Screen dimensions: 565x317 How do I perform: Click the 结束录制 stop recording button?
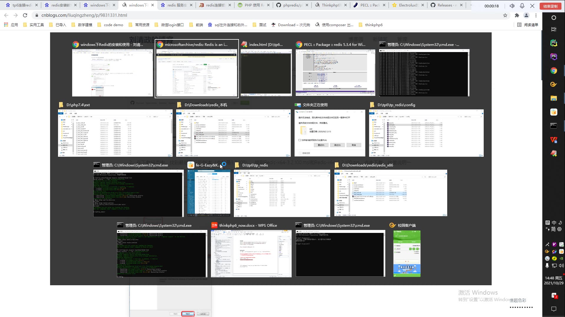pyautogui.click(x=550, y=6)
